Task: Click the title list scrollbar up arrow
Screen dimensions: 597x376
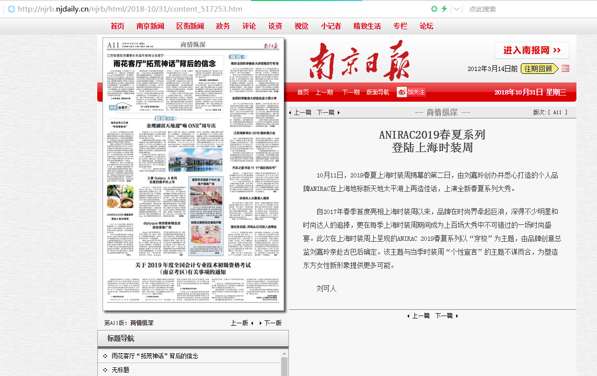Action: [x=284, y=353]
